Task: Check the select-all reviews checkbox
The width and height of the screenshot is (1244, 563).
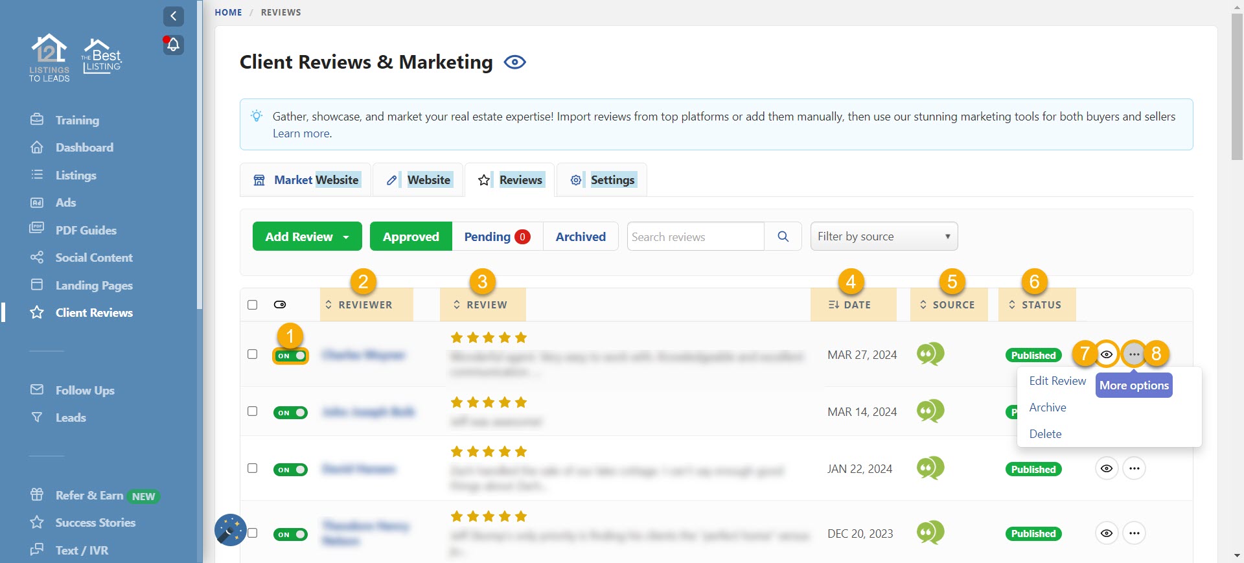Action: (x=253, y=304)
